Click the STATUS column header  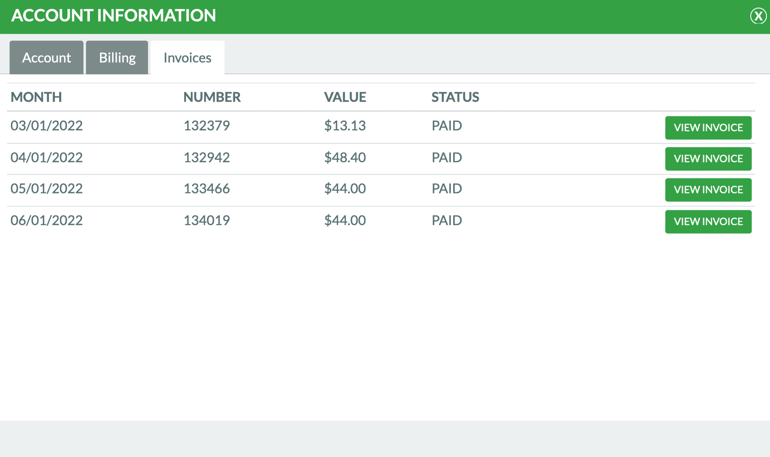pos(455,97)
